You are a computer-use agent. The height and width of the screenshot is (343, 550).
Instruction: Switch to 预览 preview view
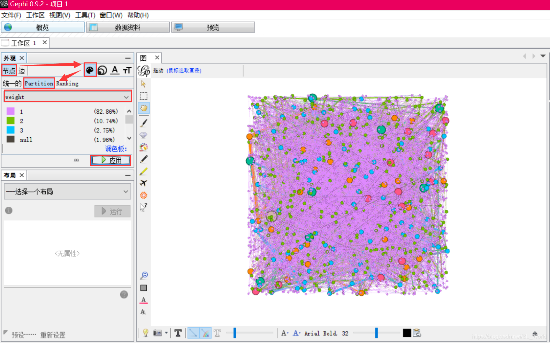tap(213, 27)
